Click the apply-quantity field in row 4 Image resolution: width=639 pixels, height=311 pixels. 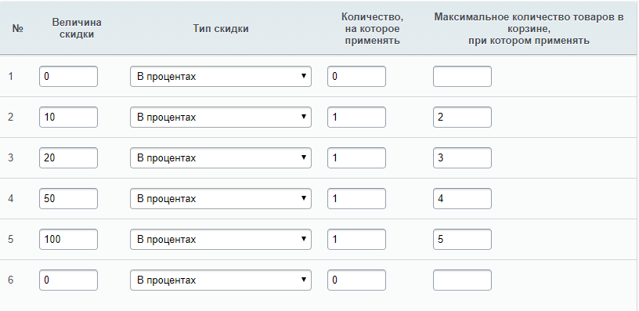click(356, 199)
